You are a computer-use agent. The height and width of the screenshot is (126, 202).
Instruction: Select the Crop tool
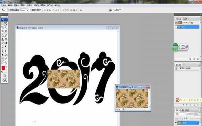click(x=3, y=31)
